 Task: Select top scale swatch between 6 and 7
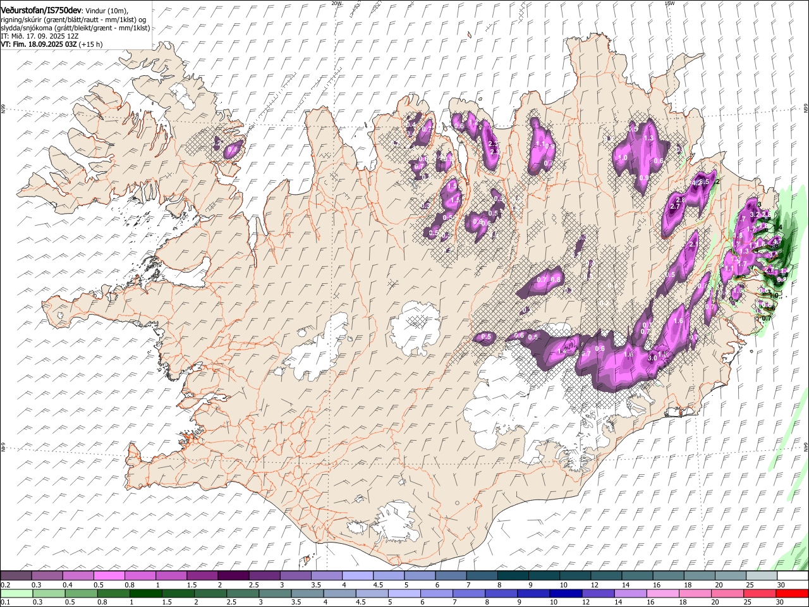click(451, 576)
